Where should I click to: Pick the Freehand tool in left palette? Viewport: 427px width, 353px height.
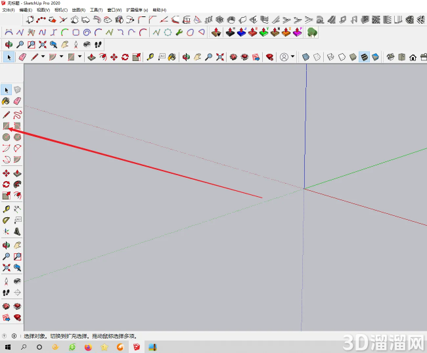point(17,115)
